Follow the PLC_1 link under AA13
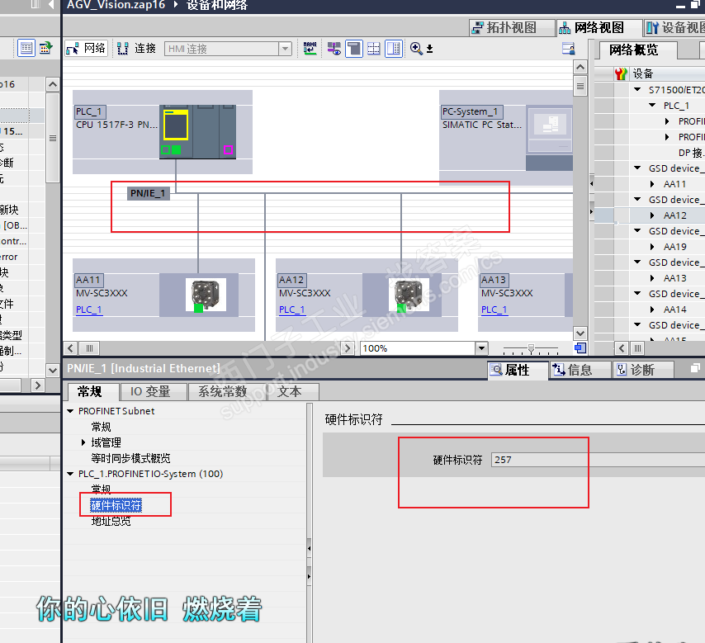This screenshot has height=643, width=705. point(494,310)
